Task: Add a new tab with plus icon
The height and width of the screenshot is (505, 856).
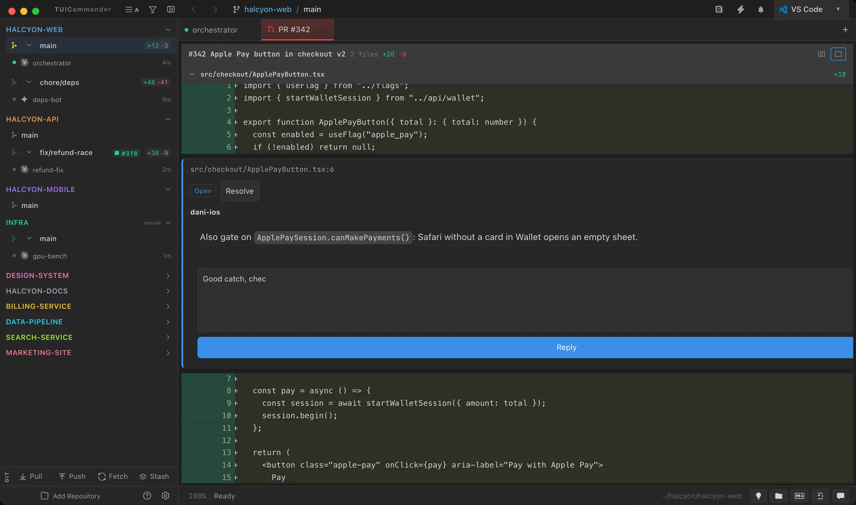Action: 845,30
